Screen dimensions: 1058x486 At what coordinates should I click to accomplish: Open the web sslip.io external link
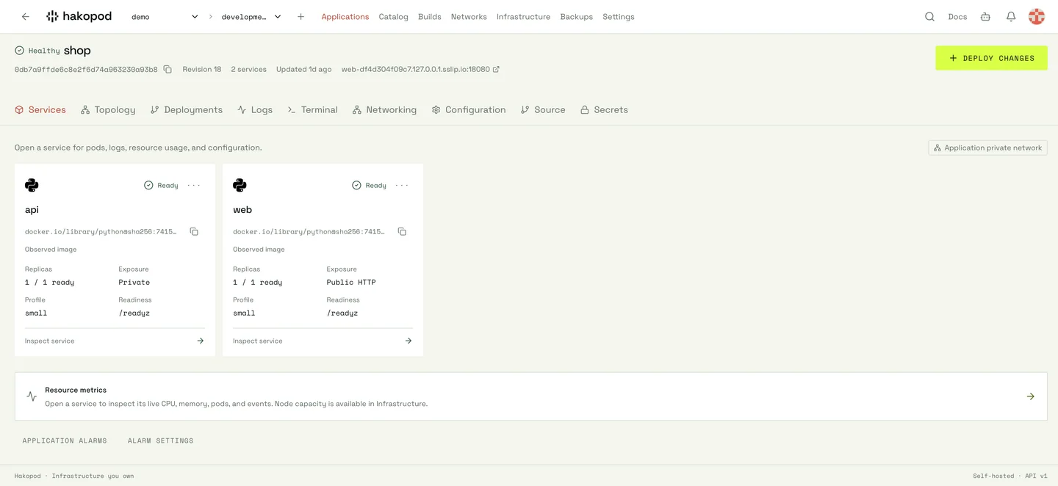pos(420,69)
